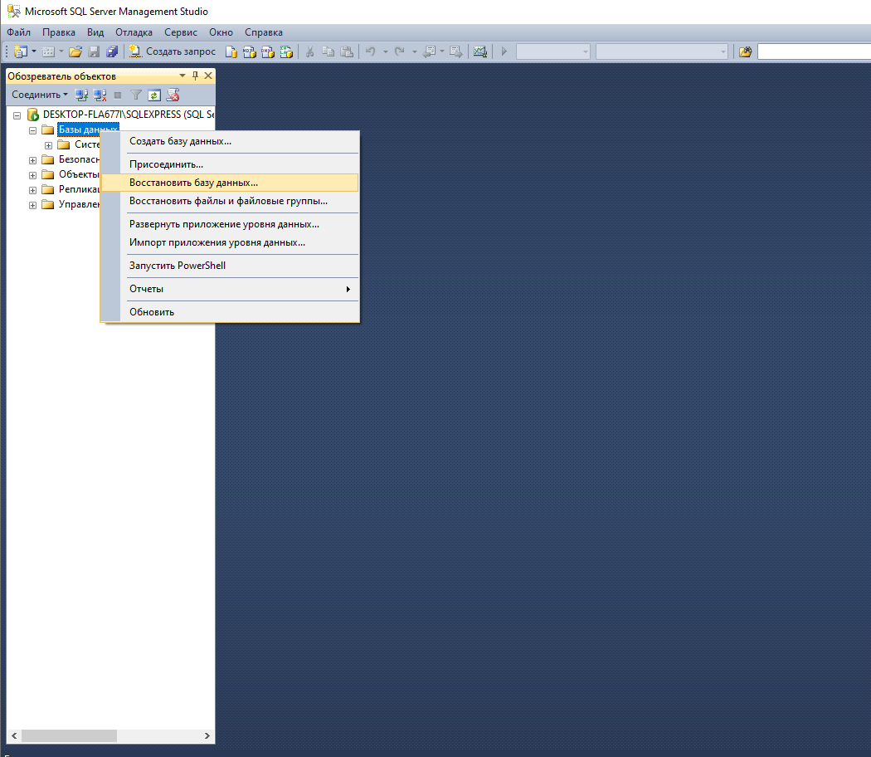871x757 pixels.
Task: Click the Start Debugging play icon
Action: tap(504, 51)
